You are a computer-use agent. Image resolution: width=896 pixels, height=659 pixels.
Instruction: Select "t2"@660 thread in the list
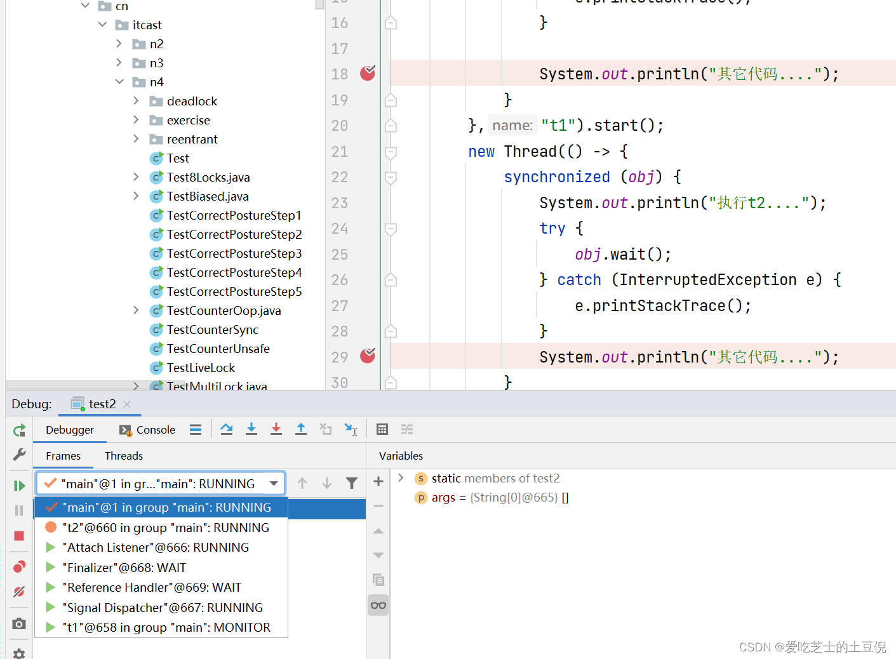tap(161, 528)
